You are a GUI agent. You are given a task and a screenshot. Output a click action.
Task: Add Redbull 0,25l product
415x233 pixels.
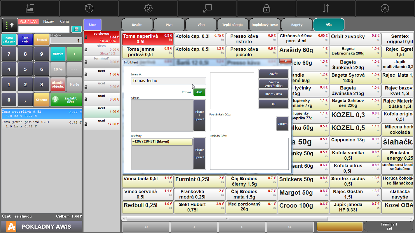pyautogui.click(x=148, y=207)
